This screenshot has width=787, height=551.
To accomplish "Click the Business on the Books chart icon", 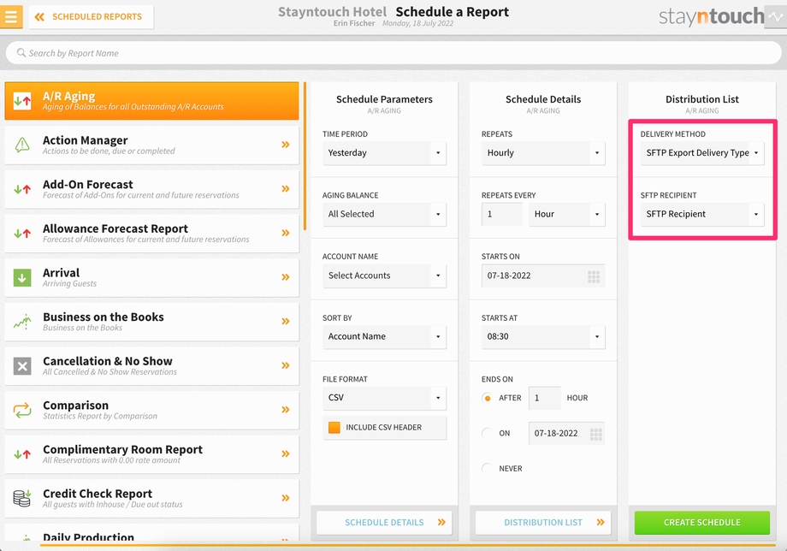I will click(22, 322).
